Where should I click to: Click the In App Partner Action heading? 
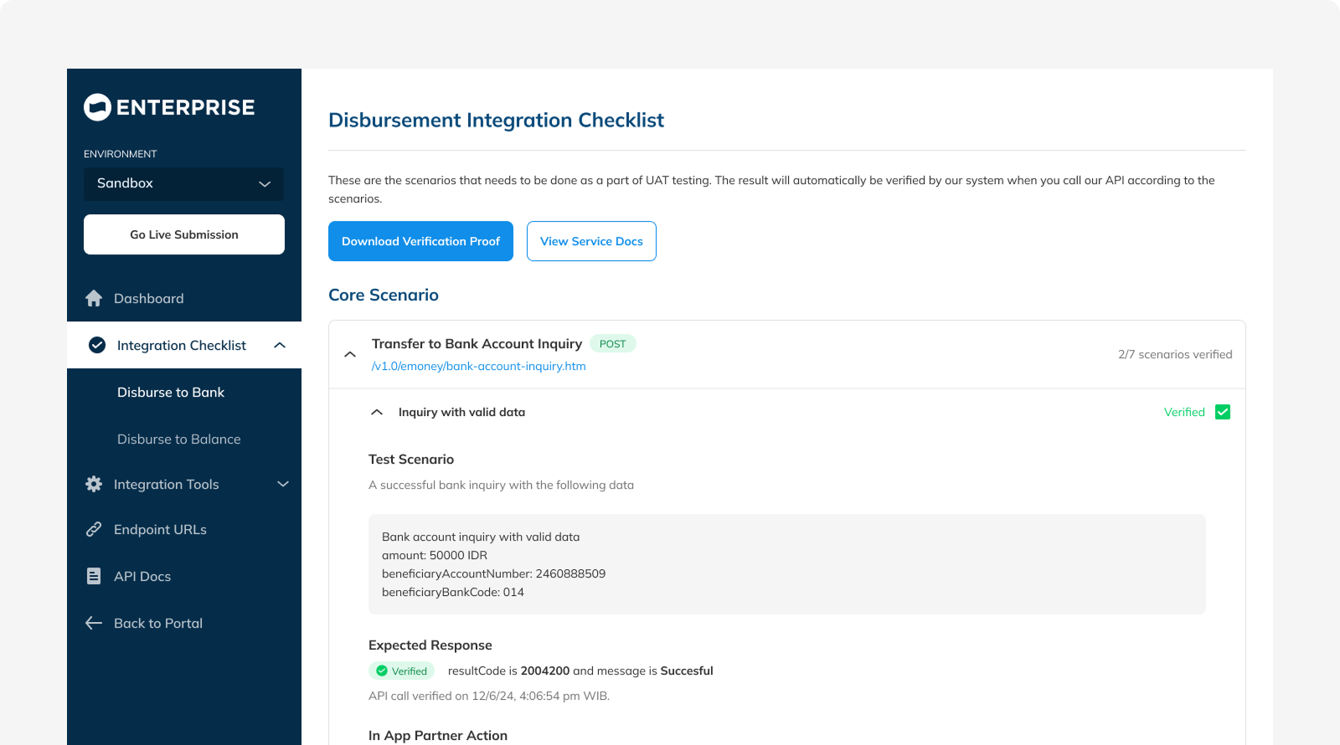(438, 735)
